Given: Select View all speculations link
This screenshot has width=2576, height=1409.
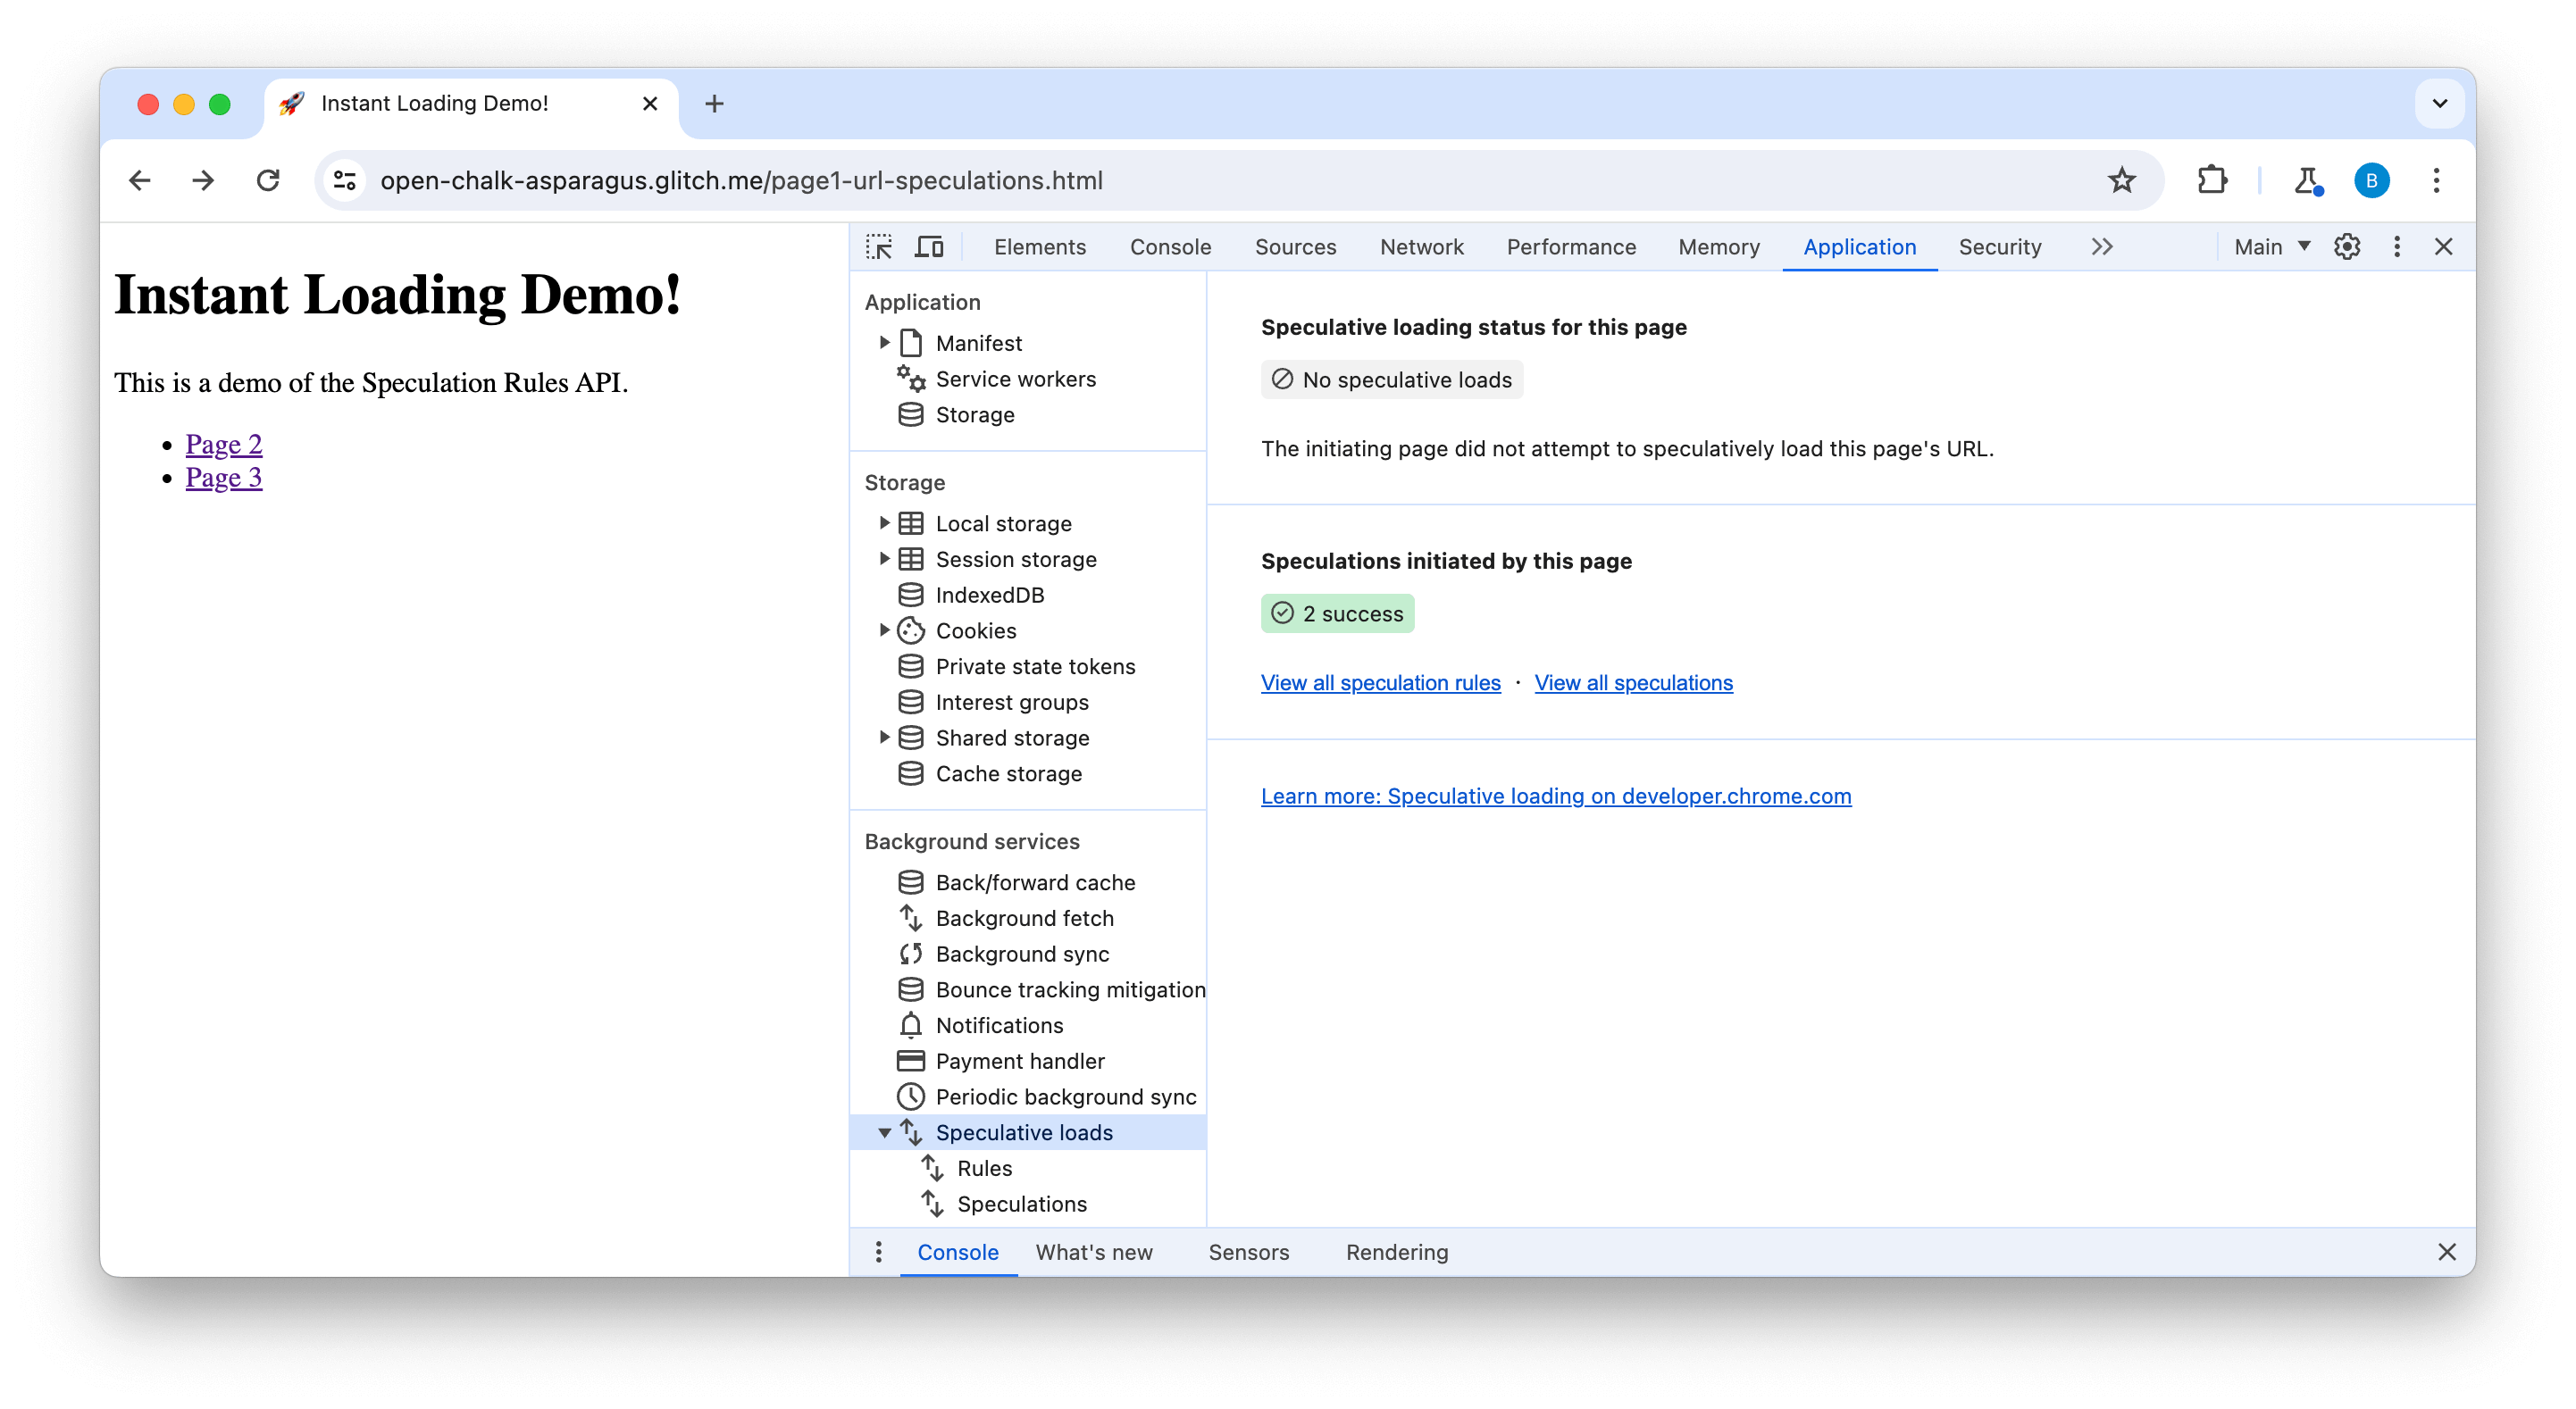Looking at the screenshot, I should (1632, 682).
